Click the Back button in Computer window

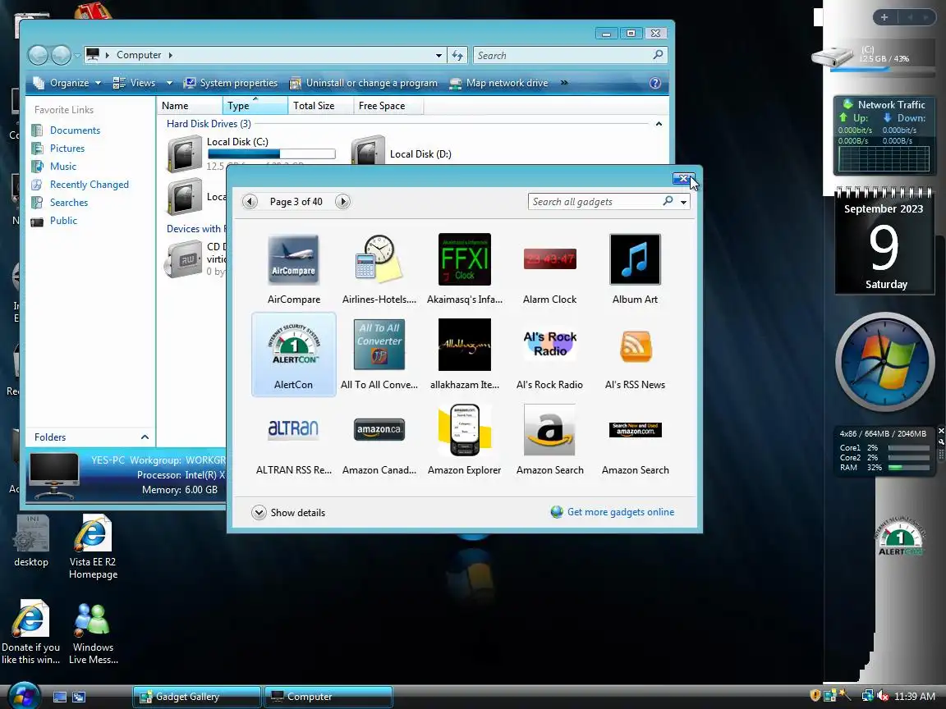[38, 56]
